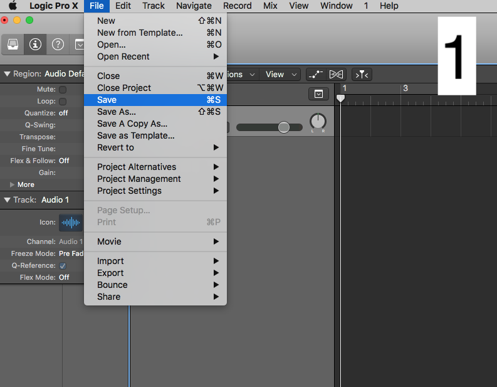This screenshot has width=497, height=387.
Task: Click the toolbar button beside Quick Help
Action: pos(79,44)
